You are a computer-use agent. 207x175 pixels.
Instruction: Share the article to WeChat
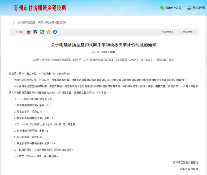42,32
